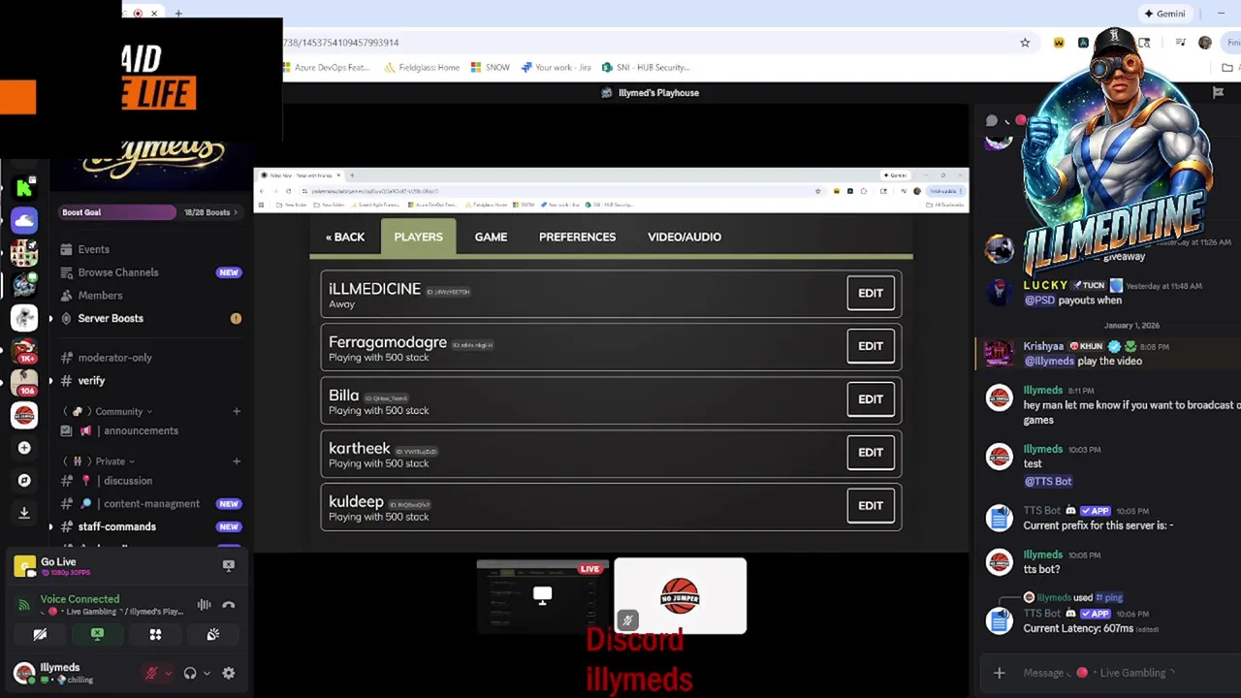Screen dimensions: 1241x698
Task: Edit player Ferragamodagre
Action: point(871,346)
